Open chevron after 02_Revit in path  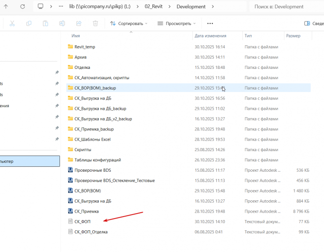point(170,6)
